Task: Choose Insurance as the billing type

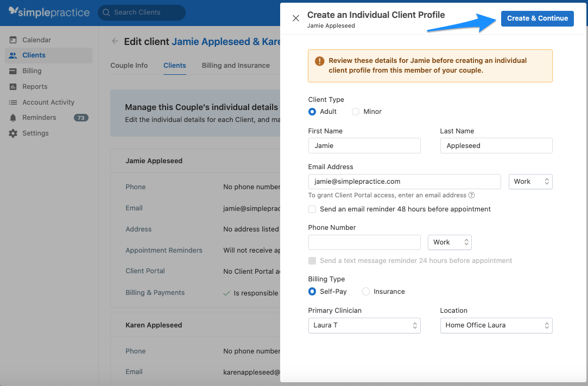Action: tap(365, 292)
